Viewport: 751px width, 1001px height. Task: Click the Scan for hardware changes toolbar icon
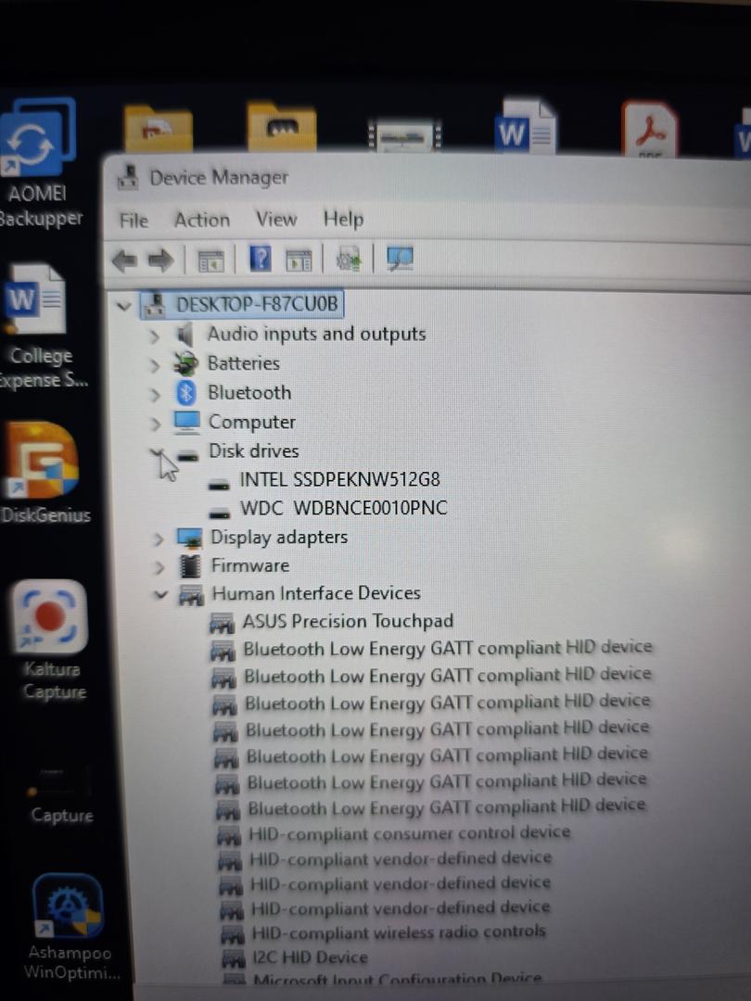(400, 259)
